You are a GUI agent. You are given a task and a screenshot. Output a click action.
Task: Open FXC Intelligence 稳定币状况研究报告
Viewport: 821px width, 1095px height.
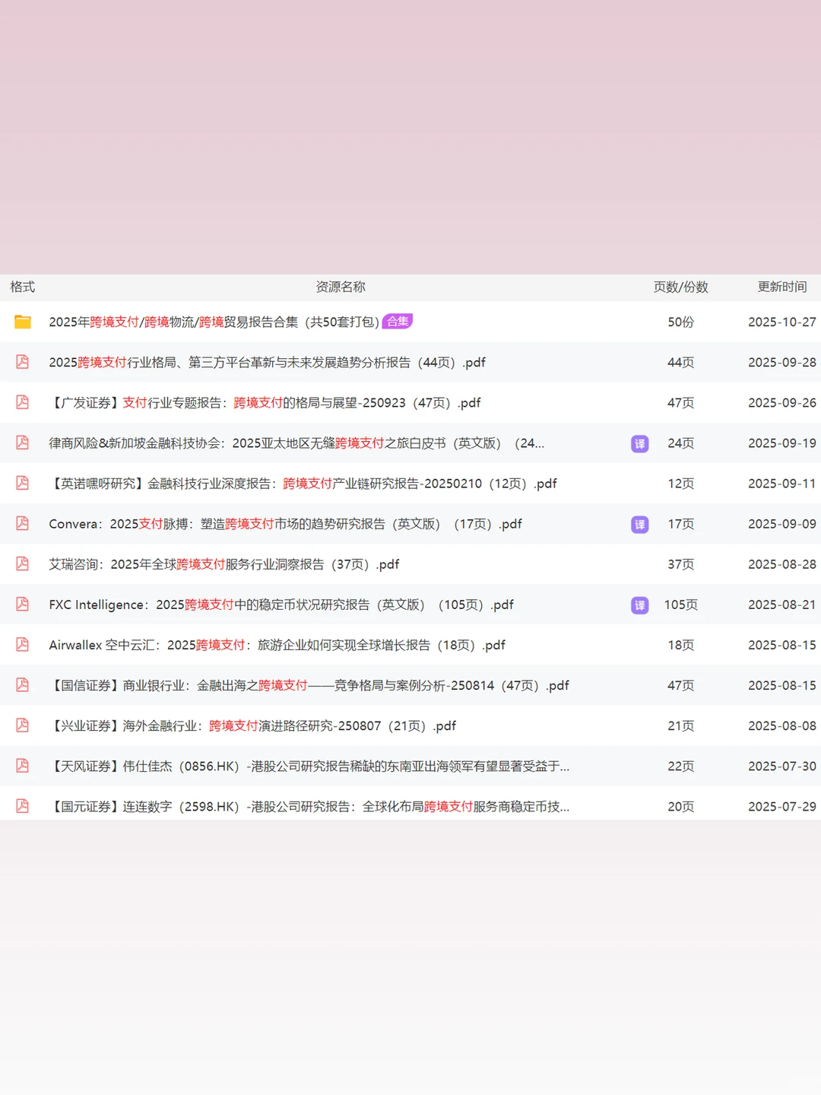pyautogui.click(x=281, y=605)
